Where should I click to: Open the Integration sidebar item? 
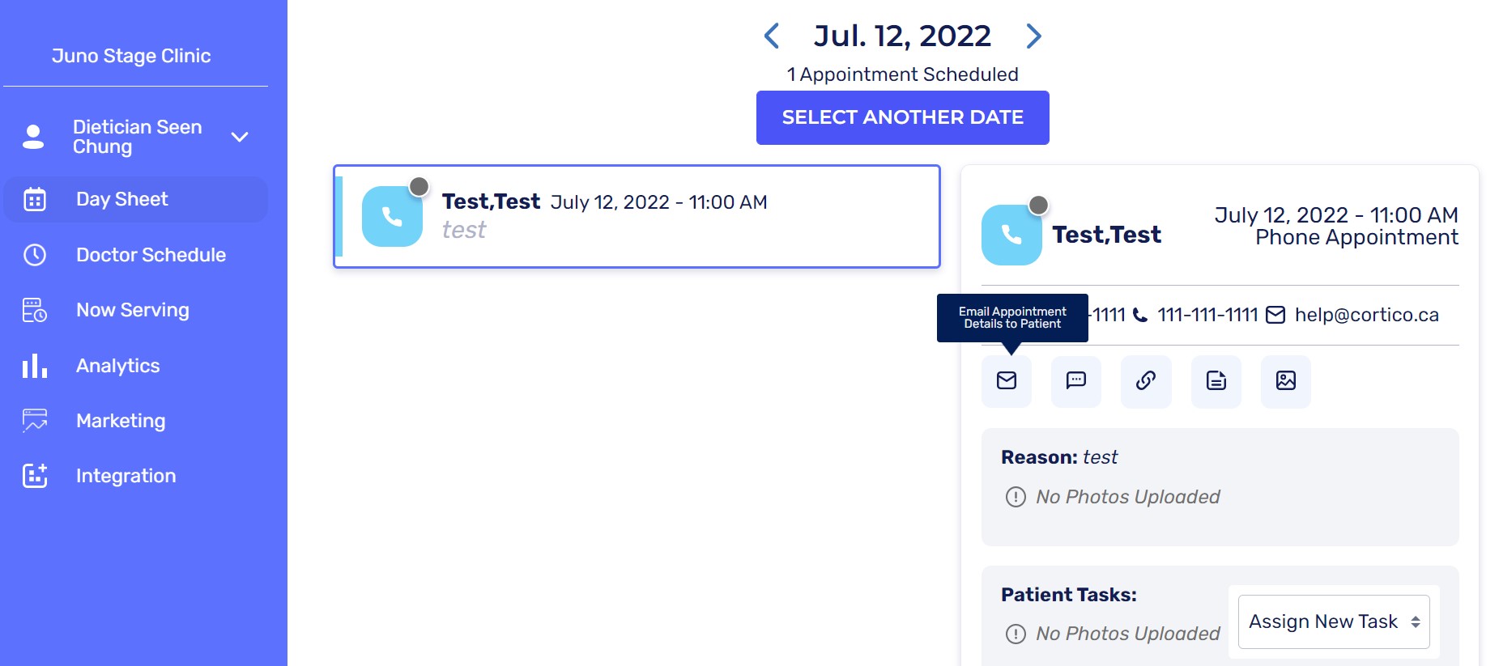tap(126, 476)
